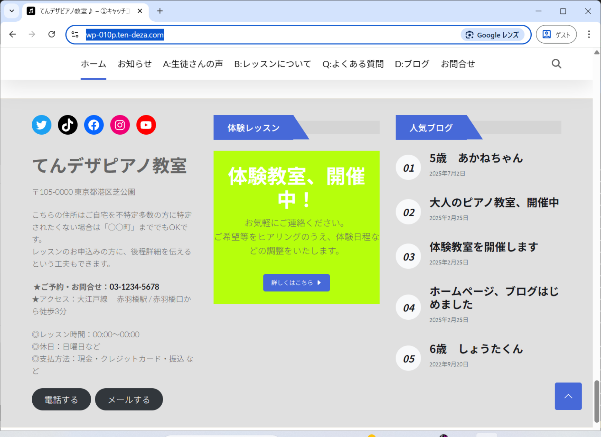Viewport: 601px width, 437px height.
Task: Open the guest profile menu
Action: click(x=556, y=35)
